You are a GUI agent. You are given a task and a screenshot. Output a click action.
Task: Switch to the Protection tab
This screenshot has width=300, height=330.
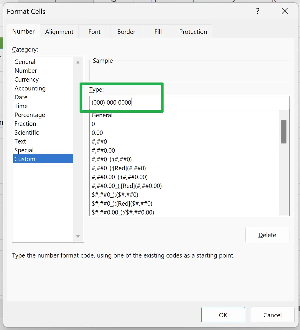point(193,32)
